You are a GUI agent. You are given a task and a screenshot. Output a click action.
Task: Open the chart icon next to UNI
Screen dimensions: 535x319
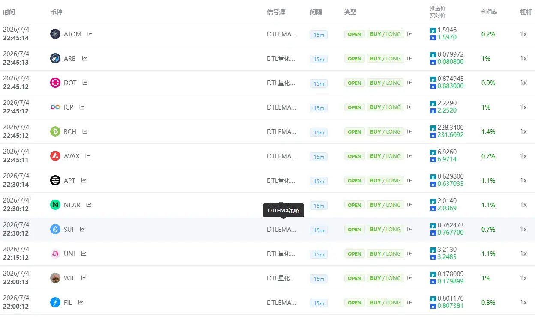[84, 253]
